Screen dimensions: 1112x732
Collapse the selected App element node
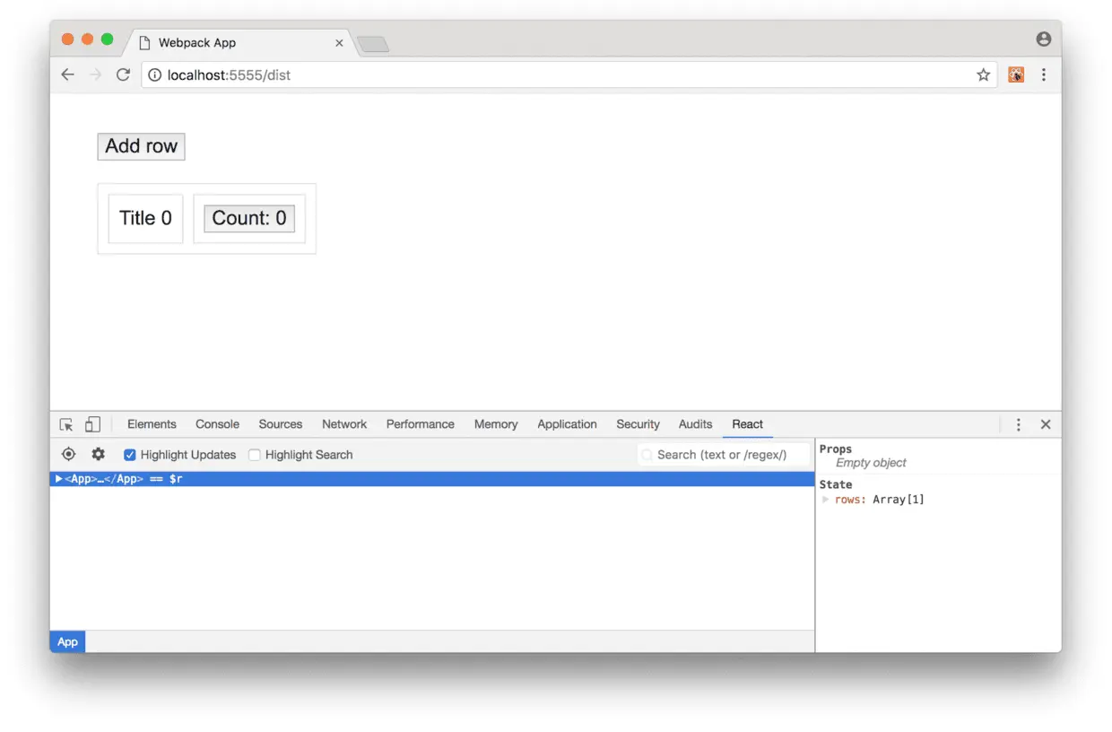tap(57, 478)
